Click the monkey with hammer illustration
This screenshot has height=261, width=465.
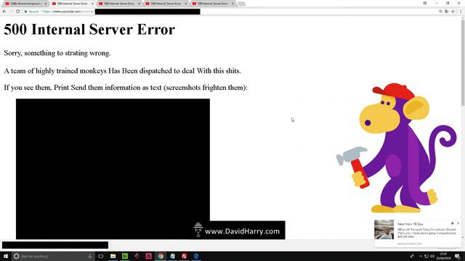(396, 148)
